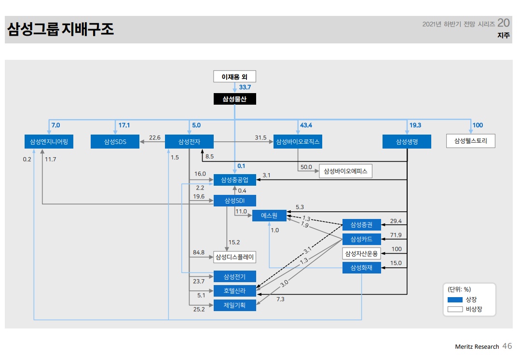Click the 삼성자산운용 box
Image resolution: width=520 pixels, height=355 pixels.
click(361, 254)
